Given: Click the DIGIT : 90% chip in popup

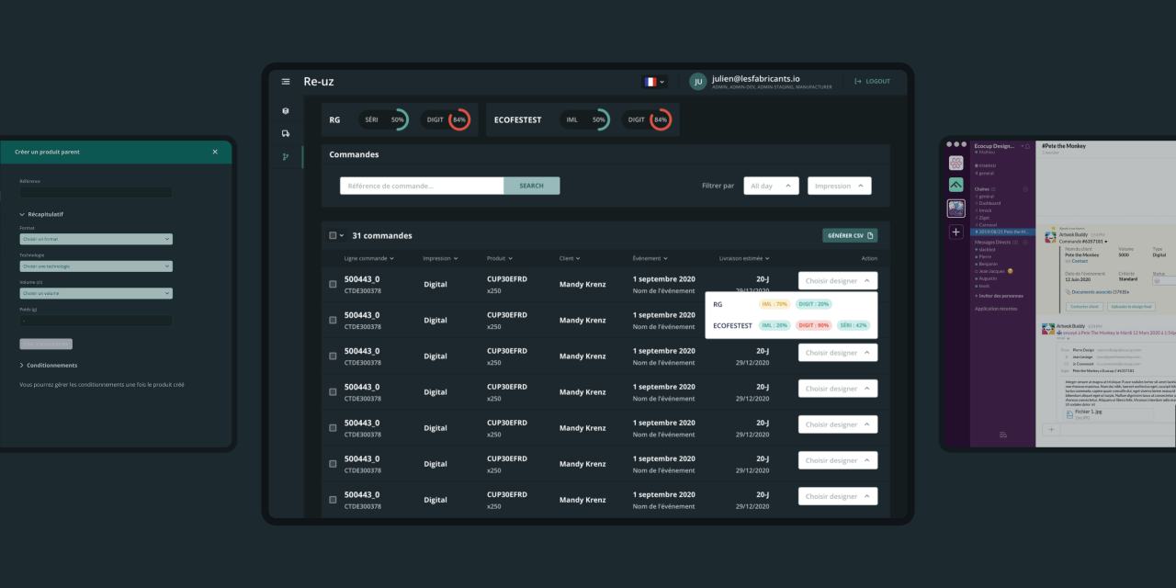Looking at the screenshot, I should [x=814, y=325].
